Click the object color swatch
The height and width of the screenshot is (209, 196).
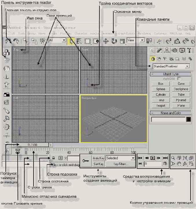(x=188, y=119)
